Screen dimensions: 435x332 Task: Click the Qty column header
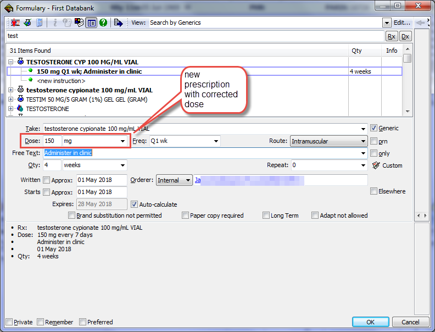point(357,51)
